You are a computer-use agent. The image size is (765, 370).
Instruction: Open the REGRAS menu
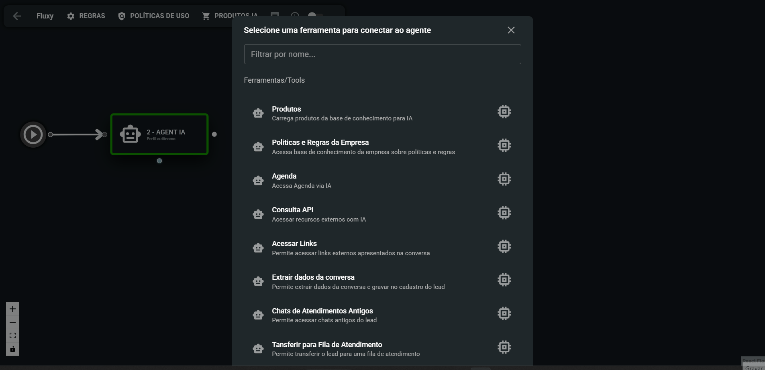coord(86,16)
